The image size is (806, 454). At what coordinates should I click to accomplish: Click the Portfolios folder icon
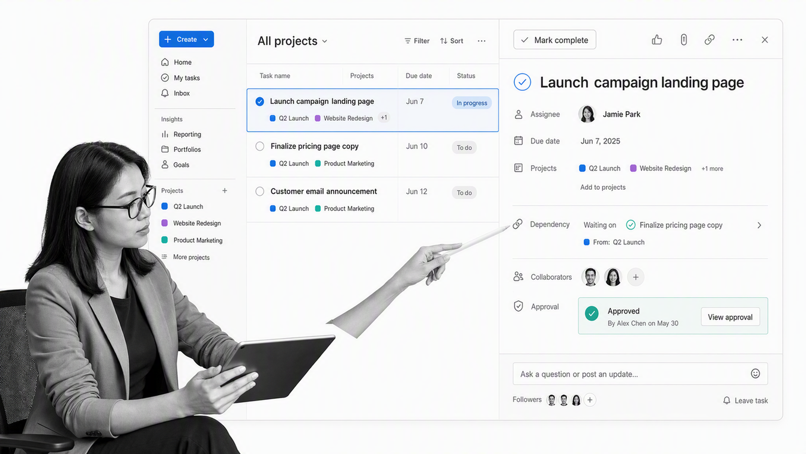pos(165,149)
